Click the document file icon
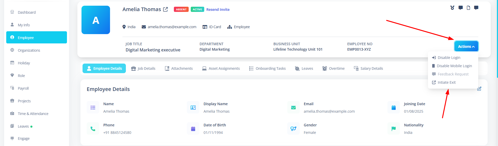The image size is (498, 146). 468,8
